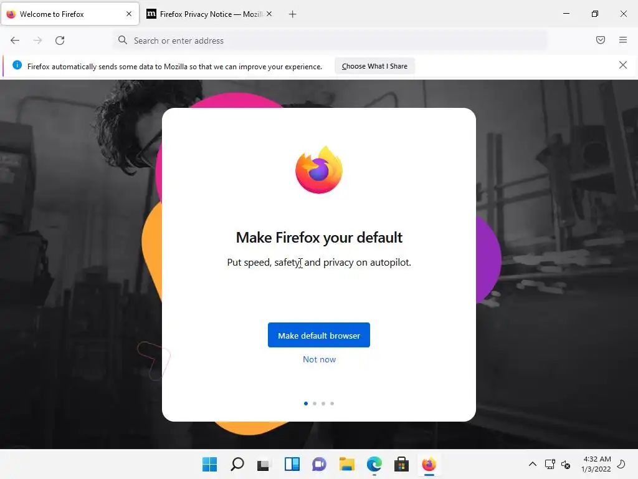Click the network status tray icon

[550, 464]
